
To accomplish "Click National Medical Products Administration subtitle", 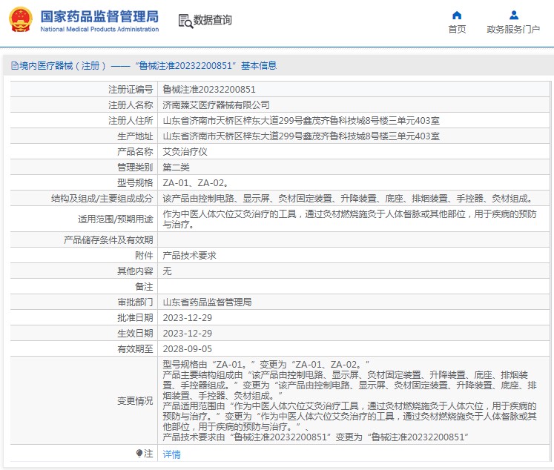I will coord(99,30).
